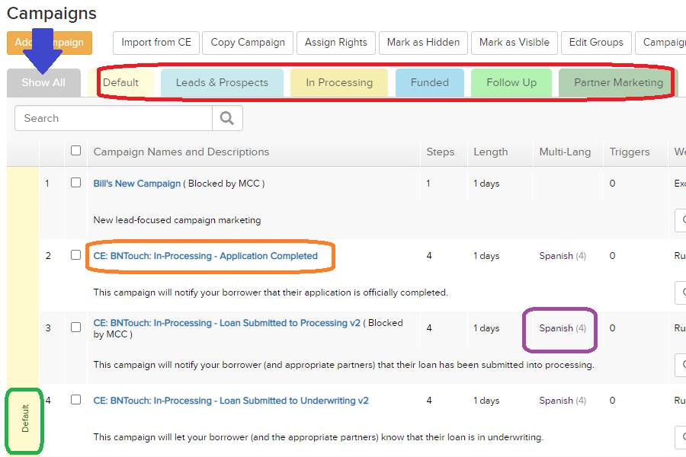
Task: Select all campaigns with header checkbox
Action: pos(75,151)
